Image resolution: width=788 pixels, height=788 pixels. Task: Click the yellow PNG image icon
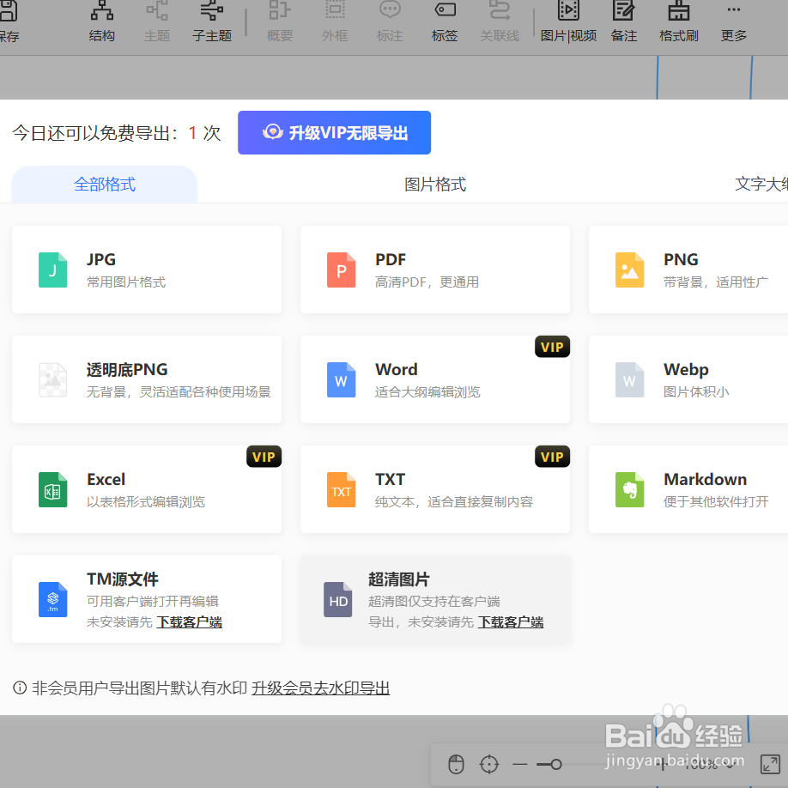pos(630,270)
